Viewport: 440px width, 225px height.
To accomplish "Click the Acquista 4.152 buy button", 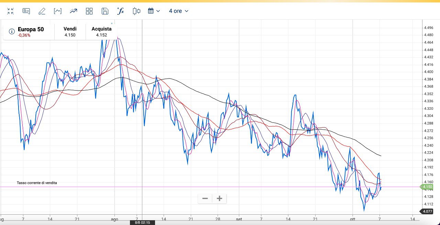I will click(x=101, y=32).
